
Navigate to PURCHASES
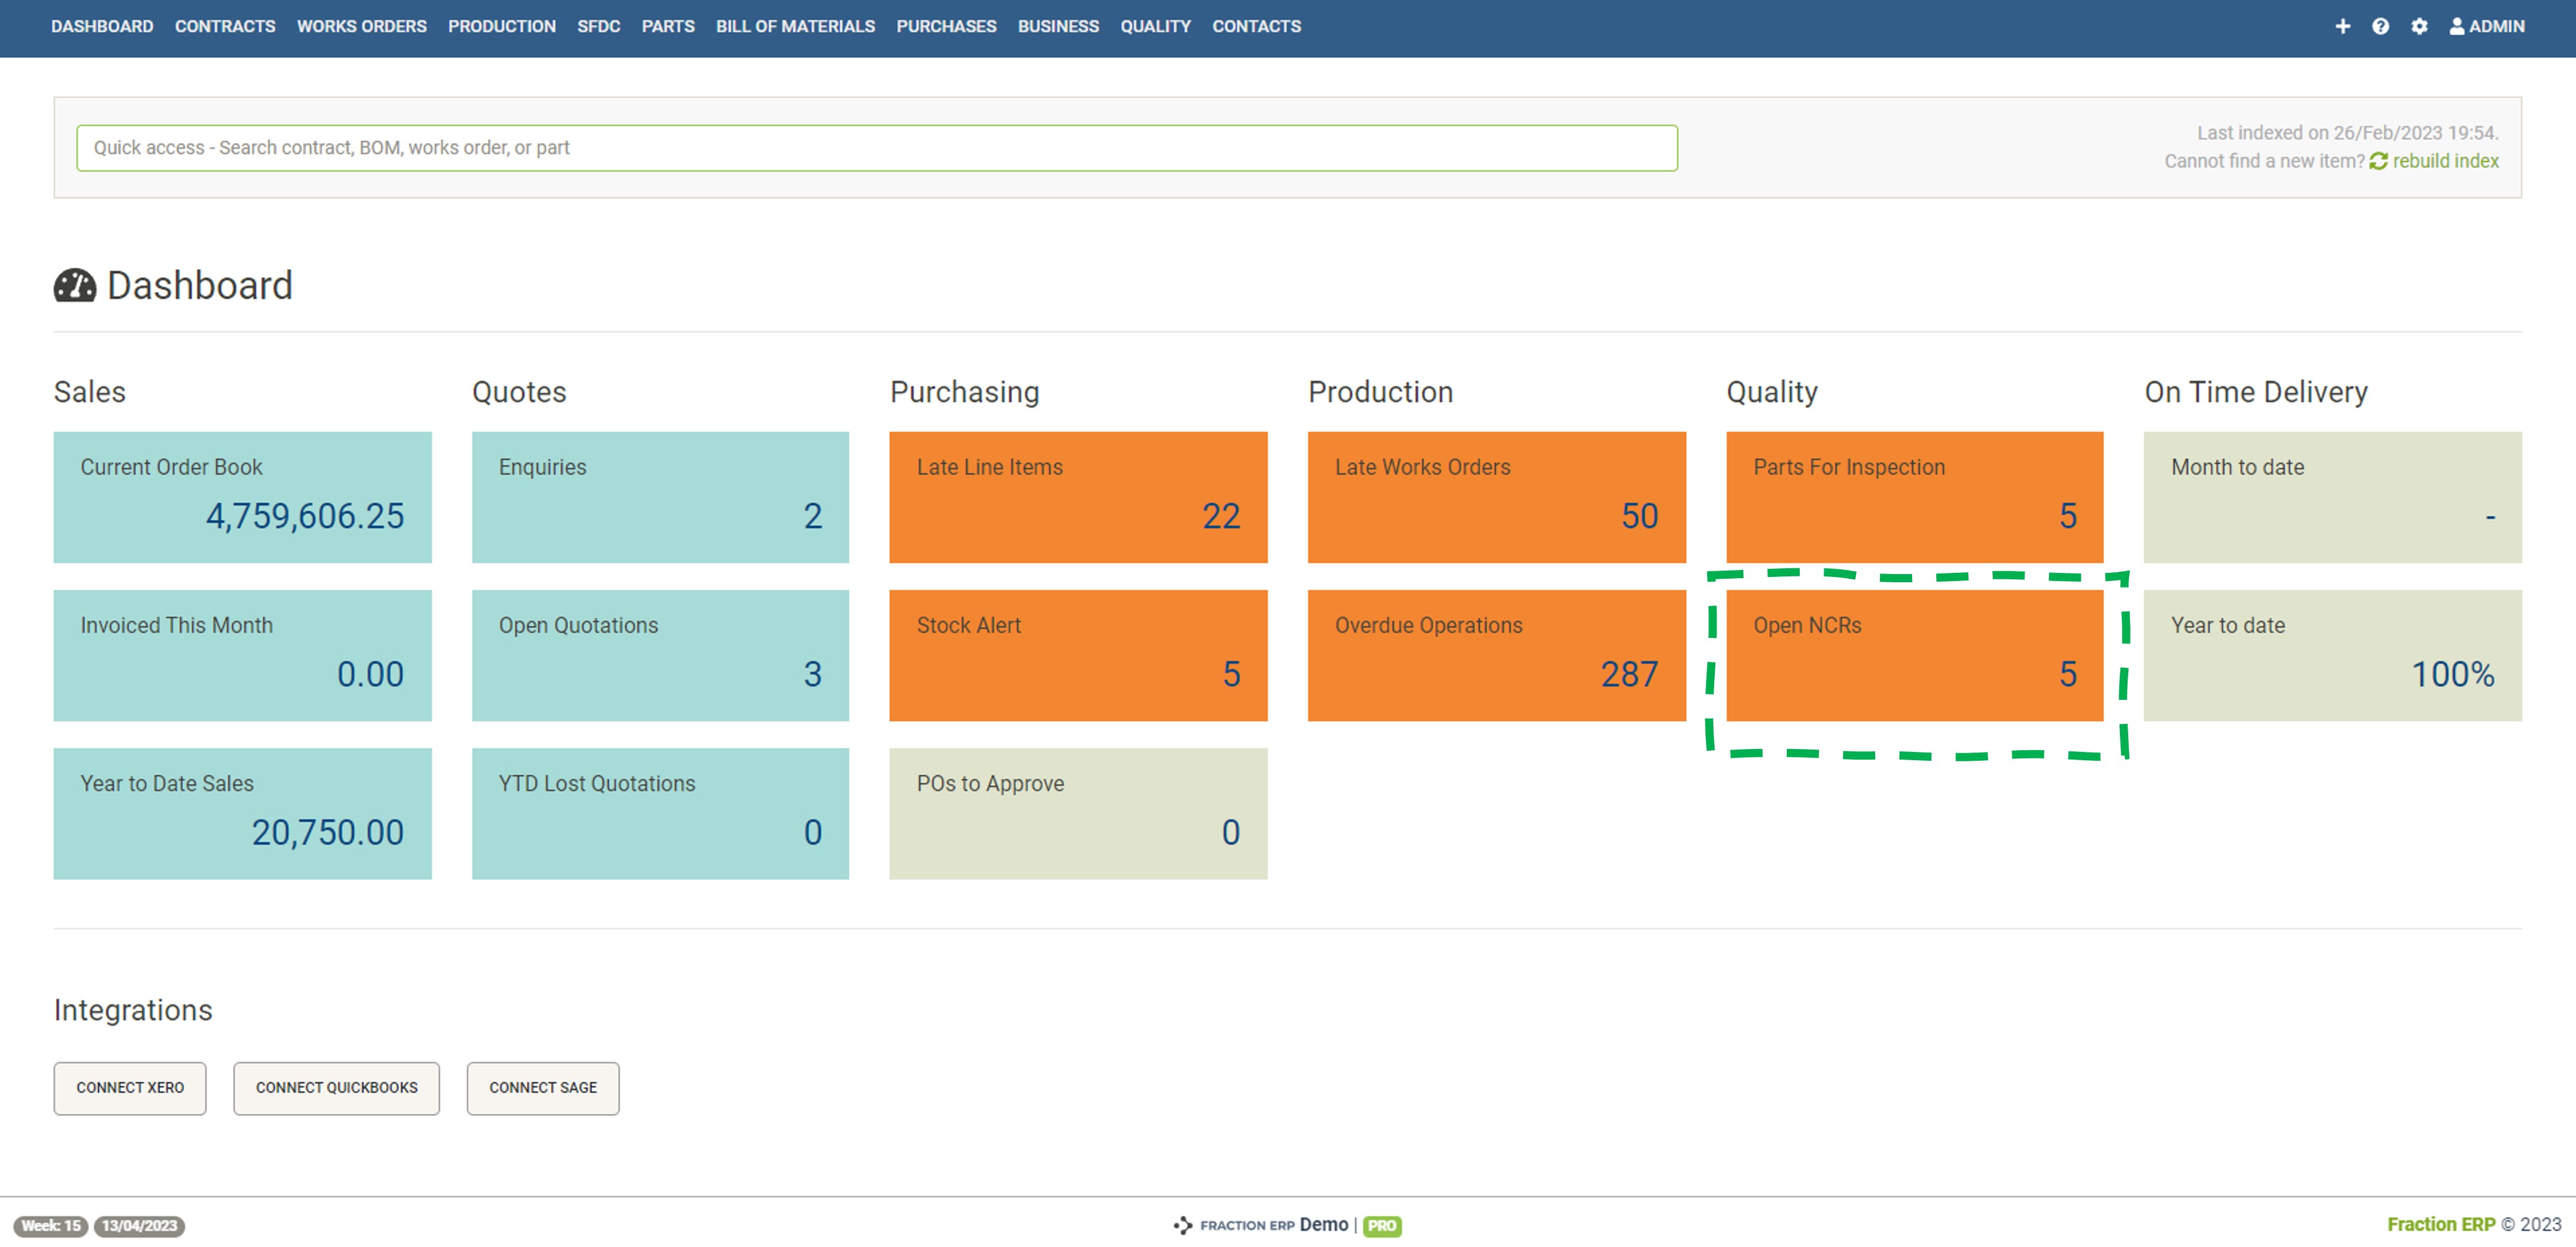coord(946,26)
